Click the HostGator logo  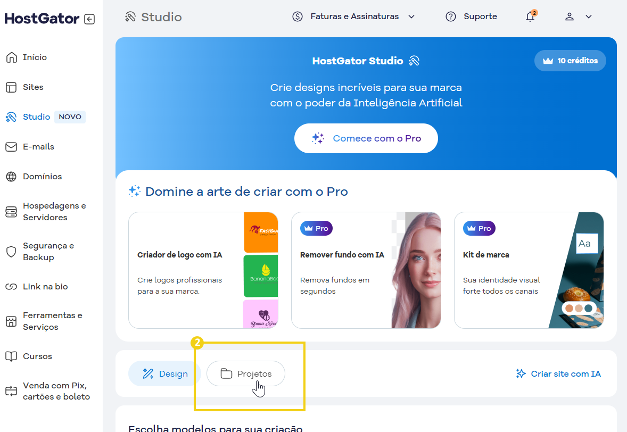(42, 19)
